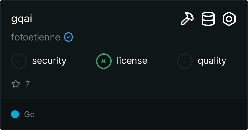
Task: Click the dash inside quality circle
Action: coord(184,61)
